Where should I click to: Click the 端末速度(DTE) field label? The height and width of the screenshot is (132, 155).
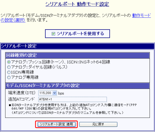coord(22,93)
